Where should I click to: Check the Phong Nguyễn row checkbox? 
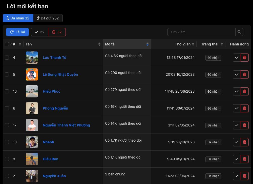click(x=7, y=108)
